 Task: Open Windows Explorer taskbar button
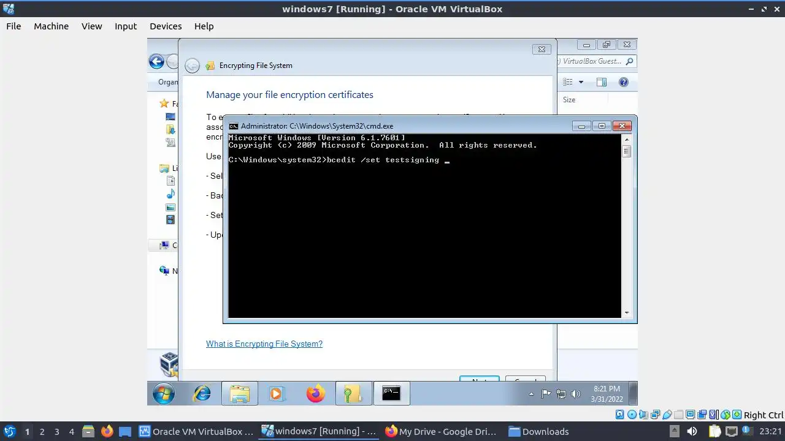point(239,393)
